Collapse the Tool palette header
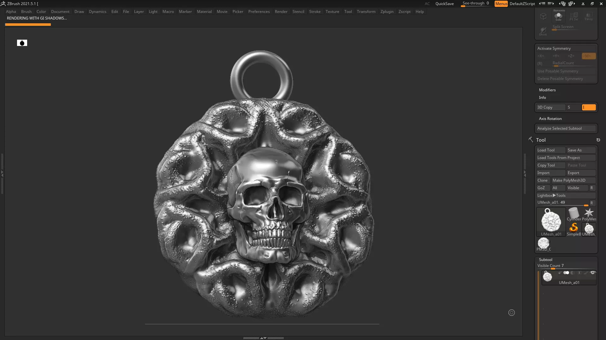The height and width of the screenshot is (340, 606). [541, 140]
